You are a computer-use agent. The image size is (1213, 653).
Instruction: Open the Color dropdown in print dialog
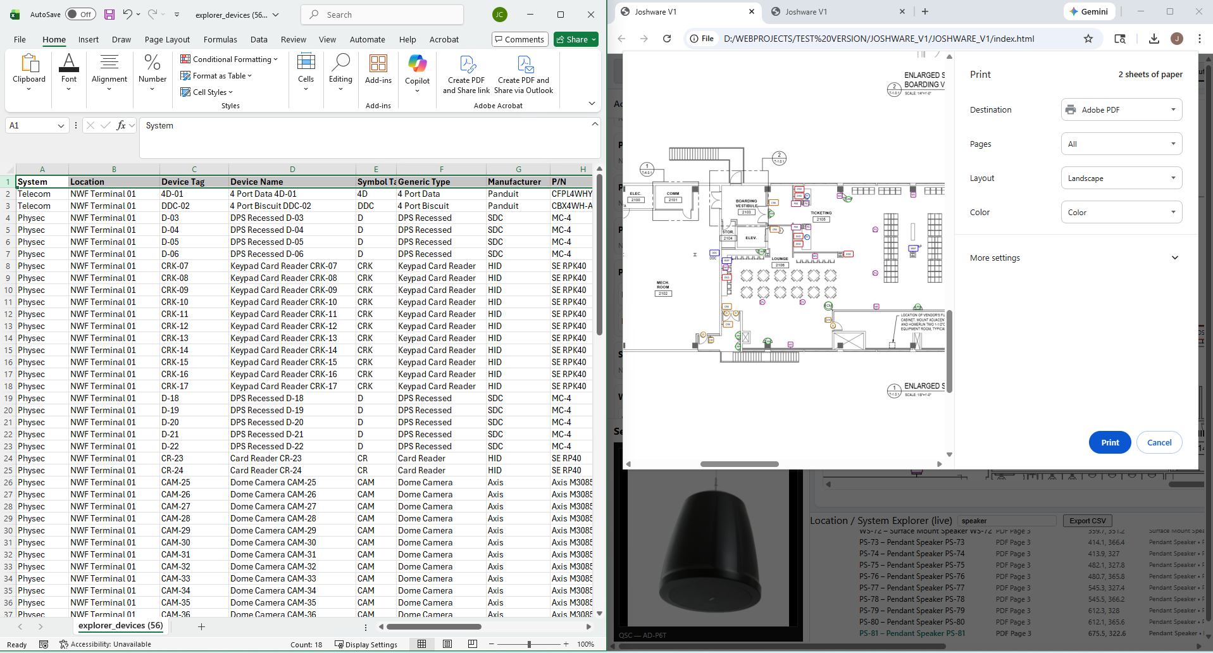(x=1121, y=212)
